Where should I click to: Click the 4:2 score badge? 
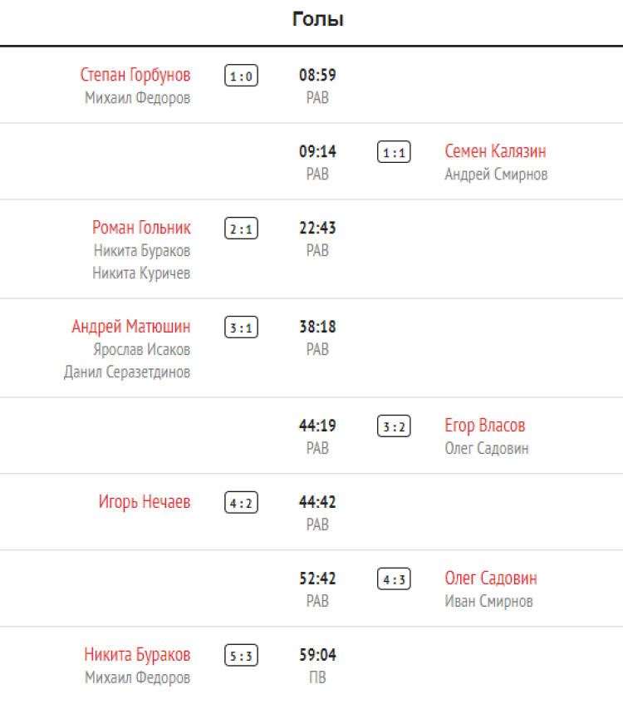(241, 503)
